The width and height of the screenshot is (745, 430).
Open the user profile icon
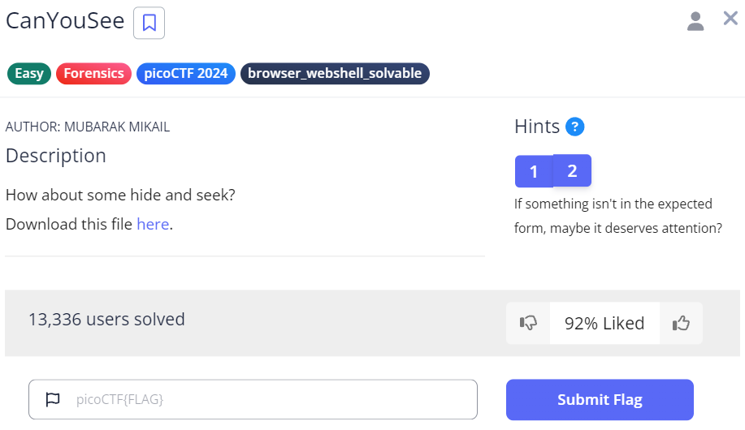click(x=695, y=21)
